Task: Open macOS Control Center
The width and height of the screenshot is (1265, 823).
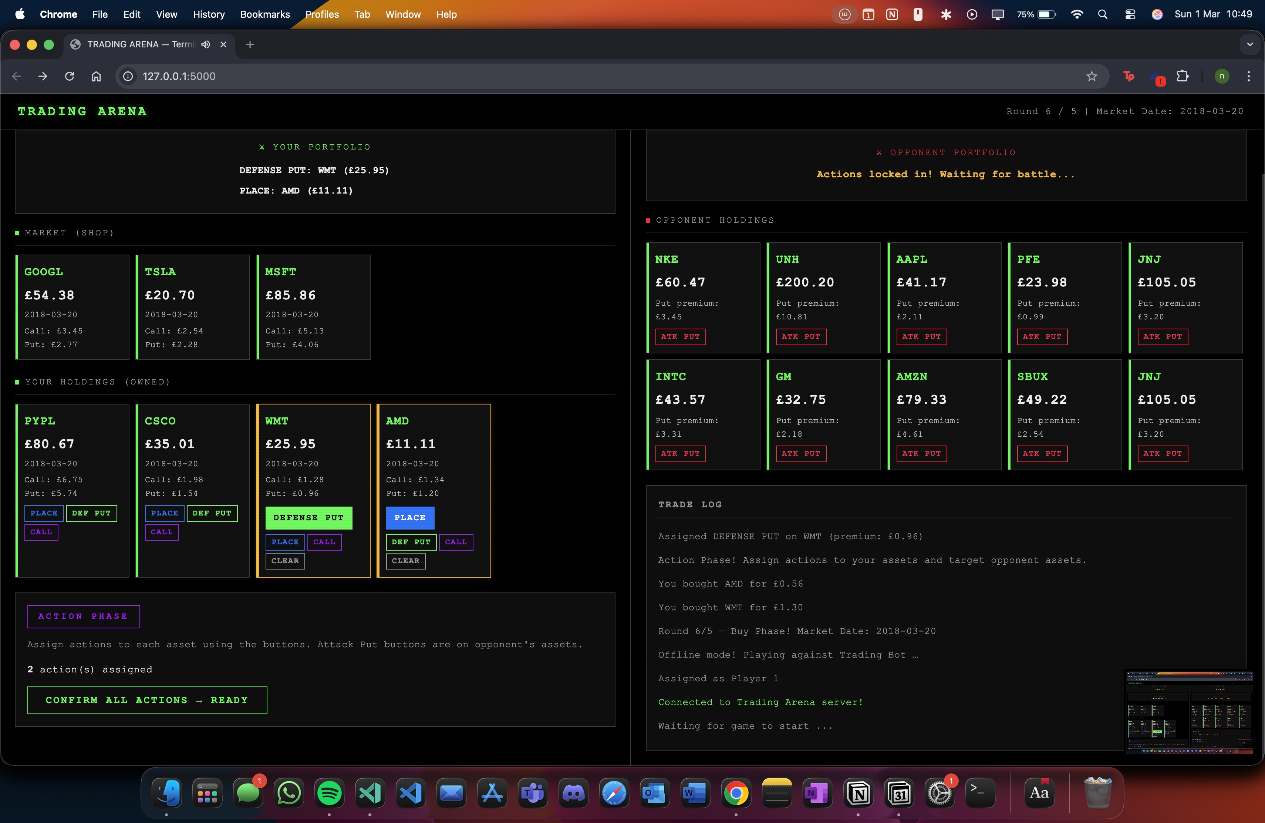Action: (x=1130, y=14)
